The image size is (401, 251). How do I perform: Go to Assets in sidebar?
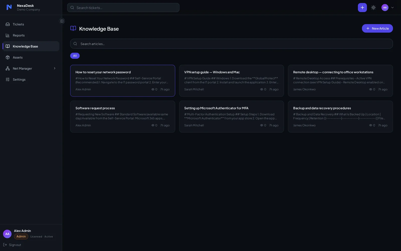pyautogui.click(x=31, y=57)
